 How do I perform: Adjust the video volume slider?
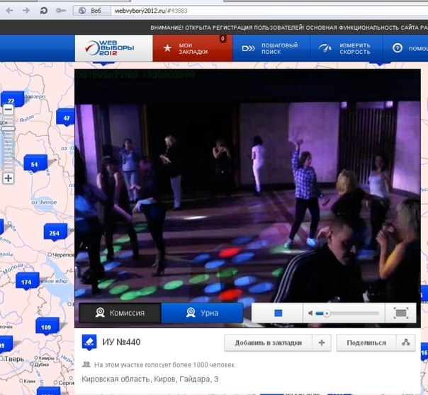tap(347, 313)
